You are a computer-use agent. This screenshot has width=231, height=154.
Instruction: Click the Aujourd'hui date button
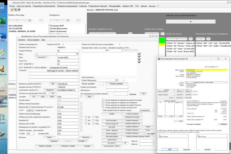pyautogui.click(x=42, y=57)
